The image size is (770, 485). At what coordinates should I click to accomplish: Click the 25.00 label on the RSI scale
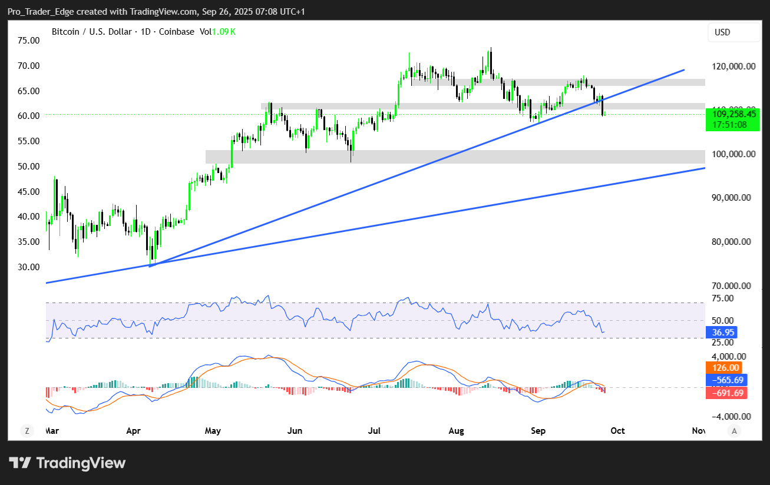point(722,343)
